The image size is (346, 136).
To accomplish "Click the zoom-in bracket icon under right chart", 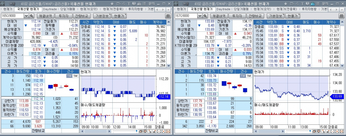I will [x=337, y=131].
